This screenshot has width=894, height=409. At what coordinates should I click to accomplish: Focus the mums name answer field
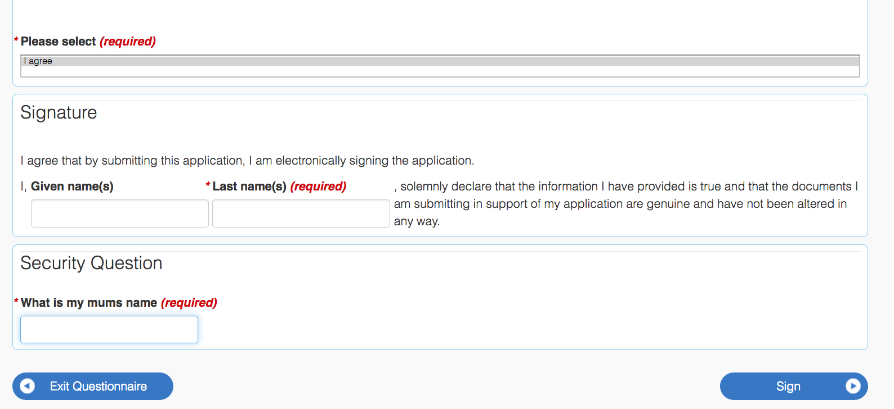(109, 329)
